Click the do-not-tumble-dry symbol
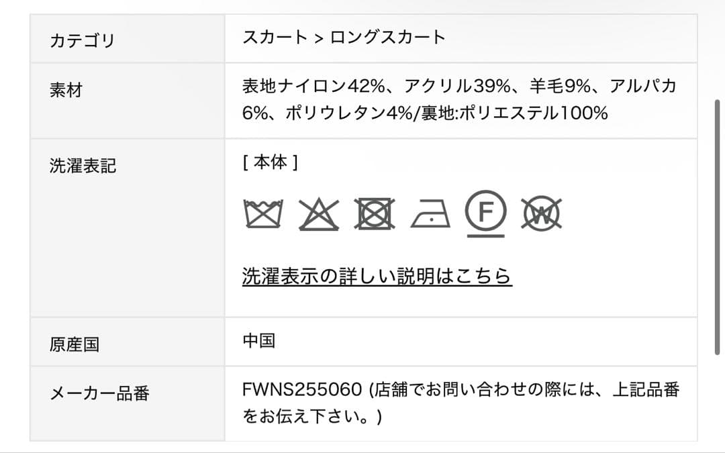 coord(375,215)
